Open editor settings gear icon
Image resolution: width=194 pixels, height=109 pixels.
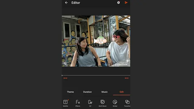[119, 3]
